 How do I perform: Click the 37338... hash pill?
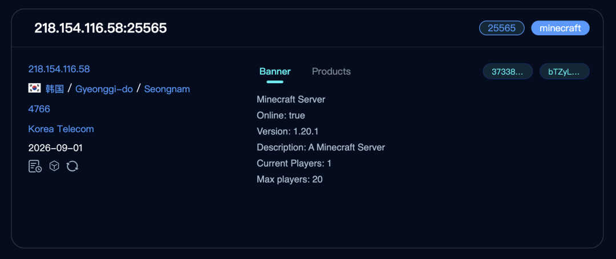(x=508, y=71)
